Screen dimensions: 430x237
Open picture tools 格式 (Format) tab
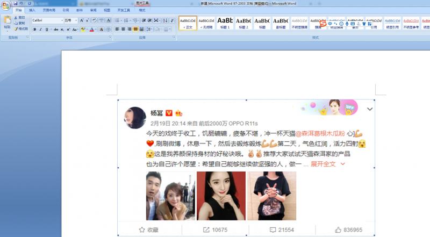point(142,10)
